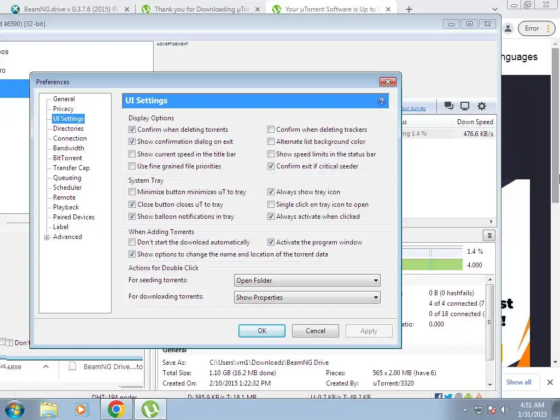
Task: Open a new Chrome tab with plus icon
Action: click(409, 9)
